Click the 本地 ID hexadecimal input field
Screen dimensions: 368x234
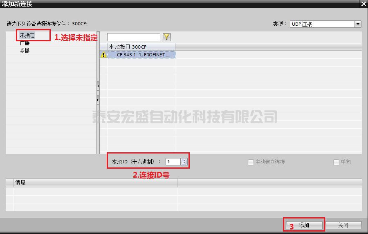coord(173,162)
